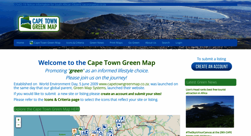Click the Latest Green News header

point(211,82)
